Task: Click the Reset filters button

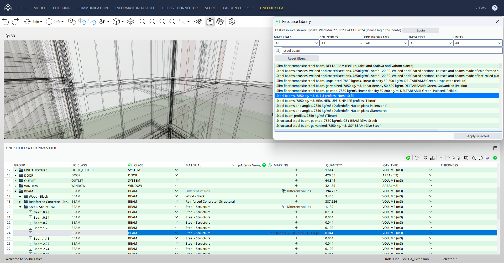Action: (296, 59)
